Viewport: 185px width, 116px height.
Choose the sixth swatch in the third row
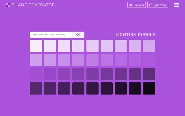pos(107,74)
